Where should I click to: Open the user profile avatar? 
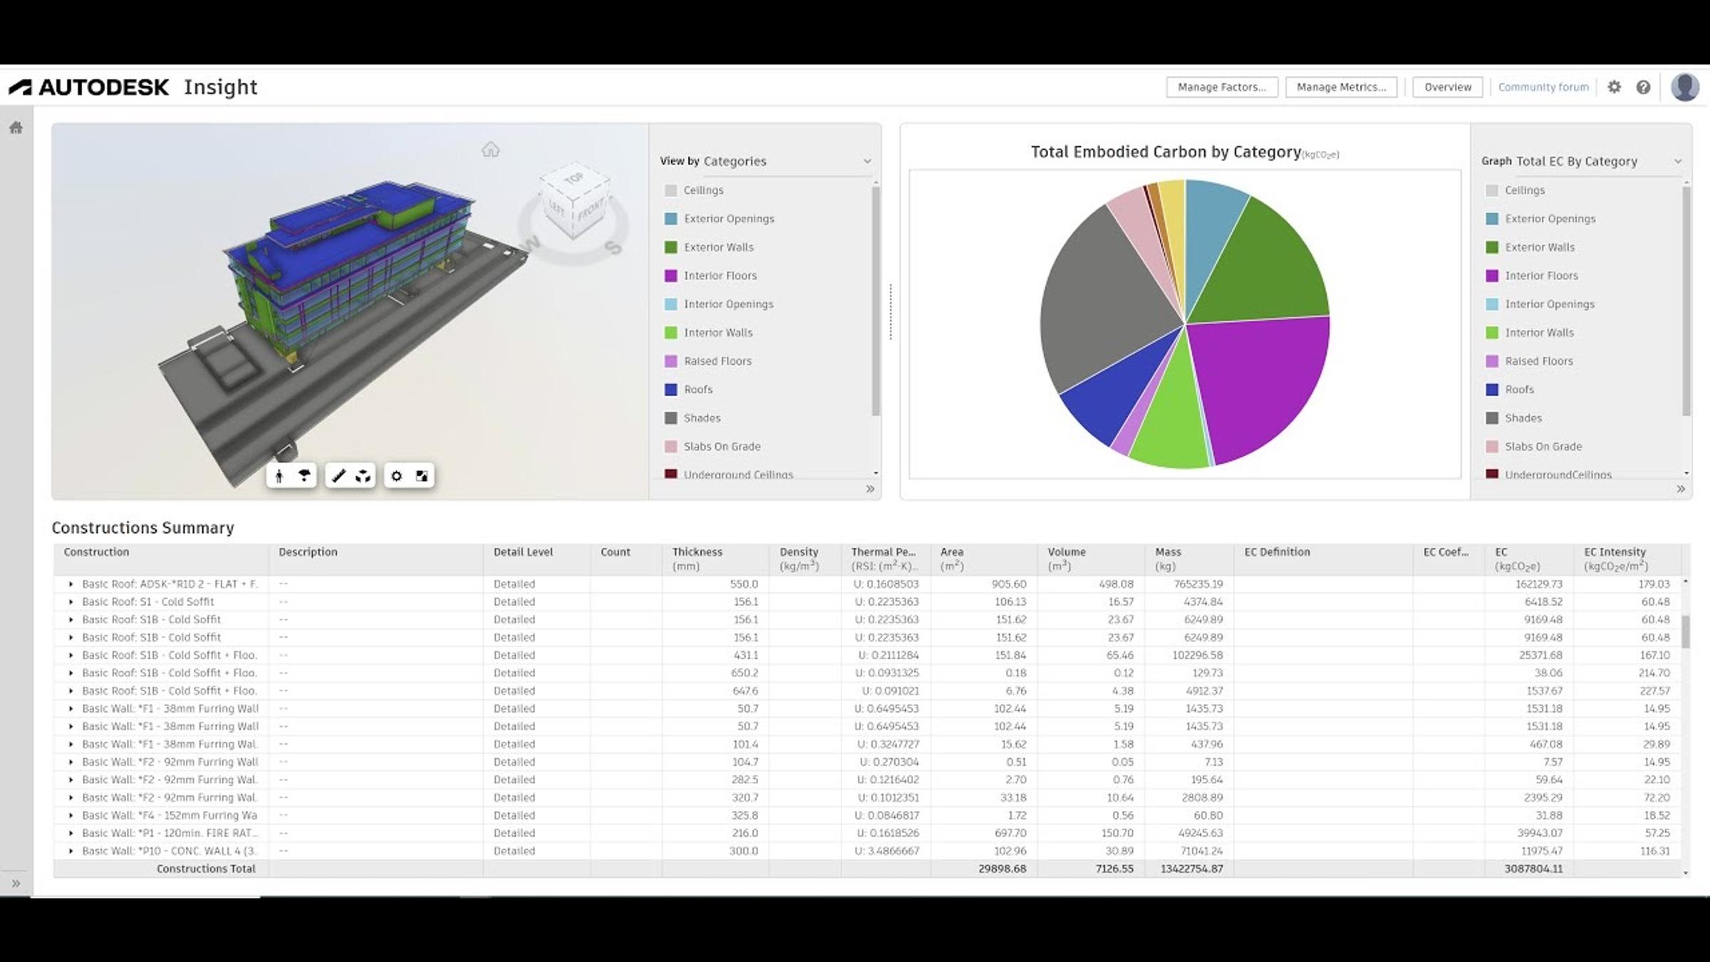pos(1685,87)
